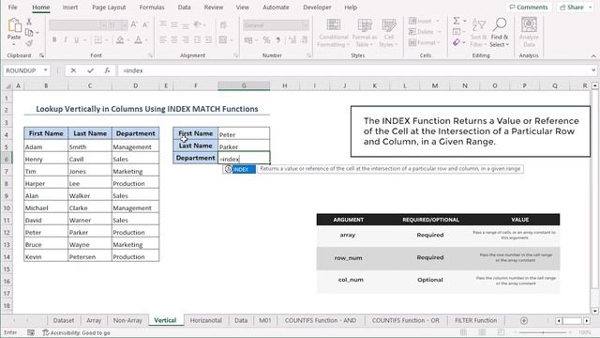
Task: Select INDEX from autocomplete list
Action: (240, 169)
